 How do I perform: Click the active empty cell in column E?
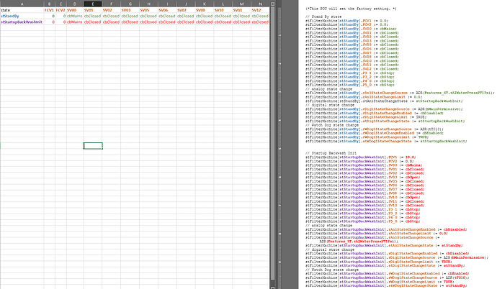click(92, 146)
